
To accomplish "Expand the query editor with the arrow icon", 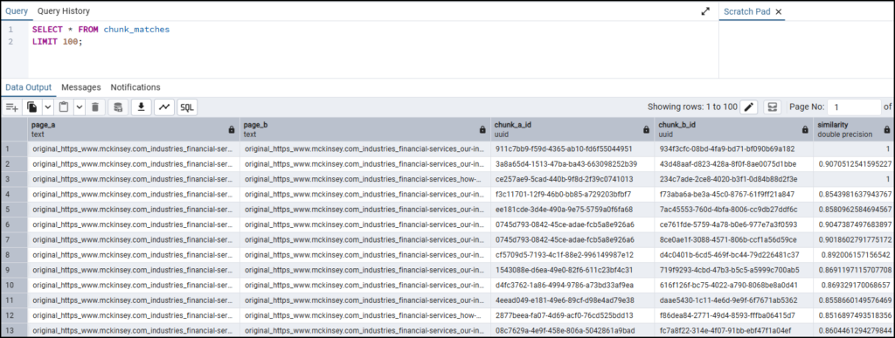I will pos(705,10).
